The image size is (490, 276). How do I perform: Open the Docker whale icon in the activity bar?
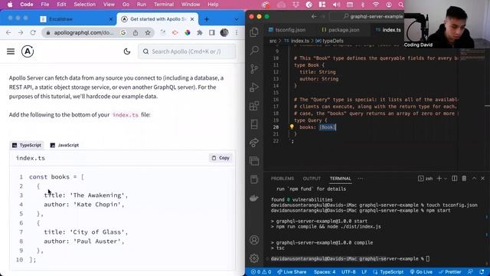[254, 198]
